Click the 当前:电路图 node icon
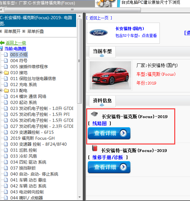190x201 pixels. pyautogui.click(x=1, y=49)
